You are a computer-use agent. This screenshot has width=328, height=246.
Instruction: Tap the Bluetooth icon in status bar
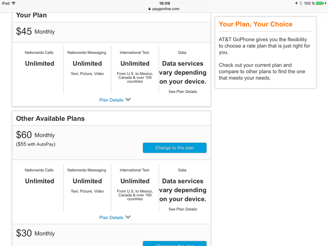point(301,3)
